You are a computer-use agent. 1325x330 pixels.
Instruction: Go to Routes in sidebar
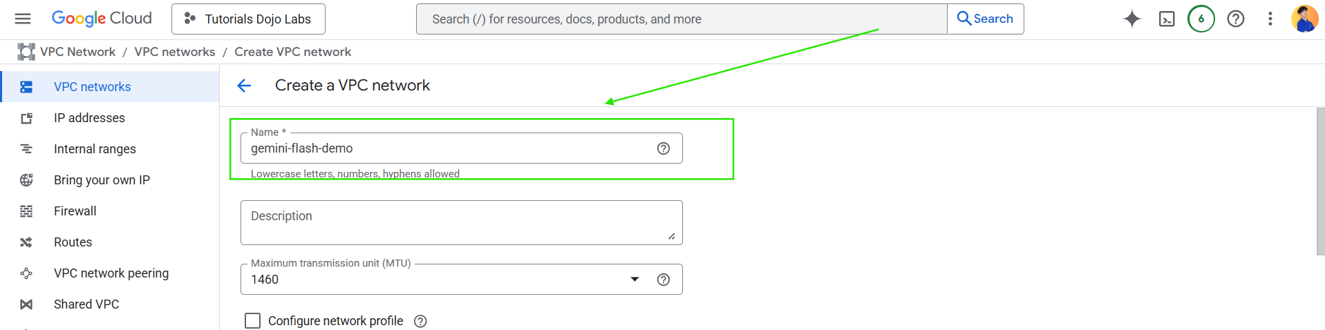click(x=73, y=242)
